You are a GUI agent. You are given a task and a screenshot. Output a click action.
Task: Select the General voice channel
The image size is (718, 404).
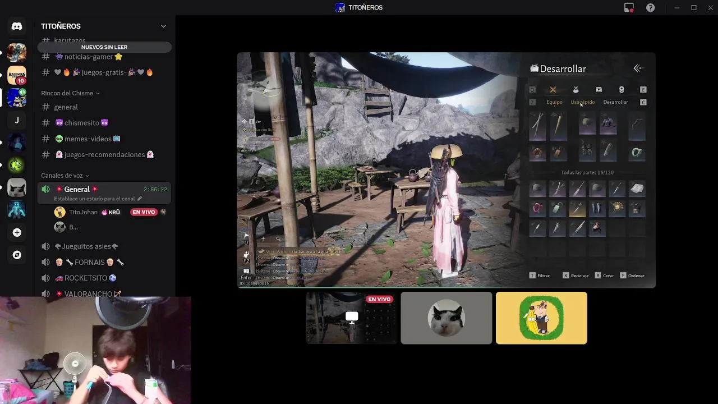104,193
